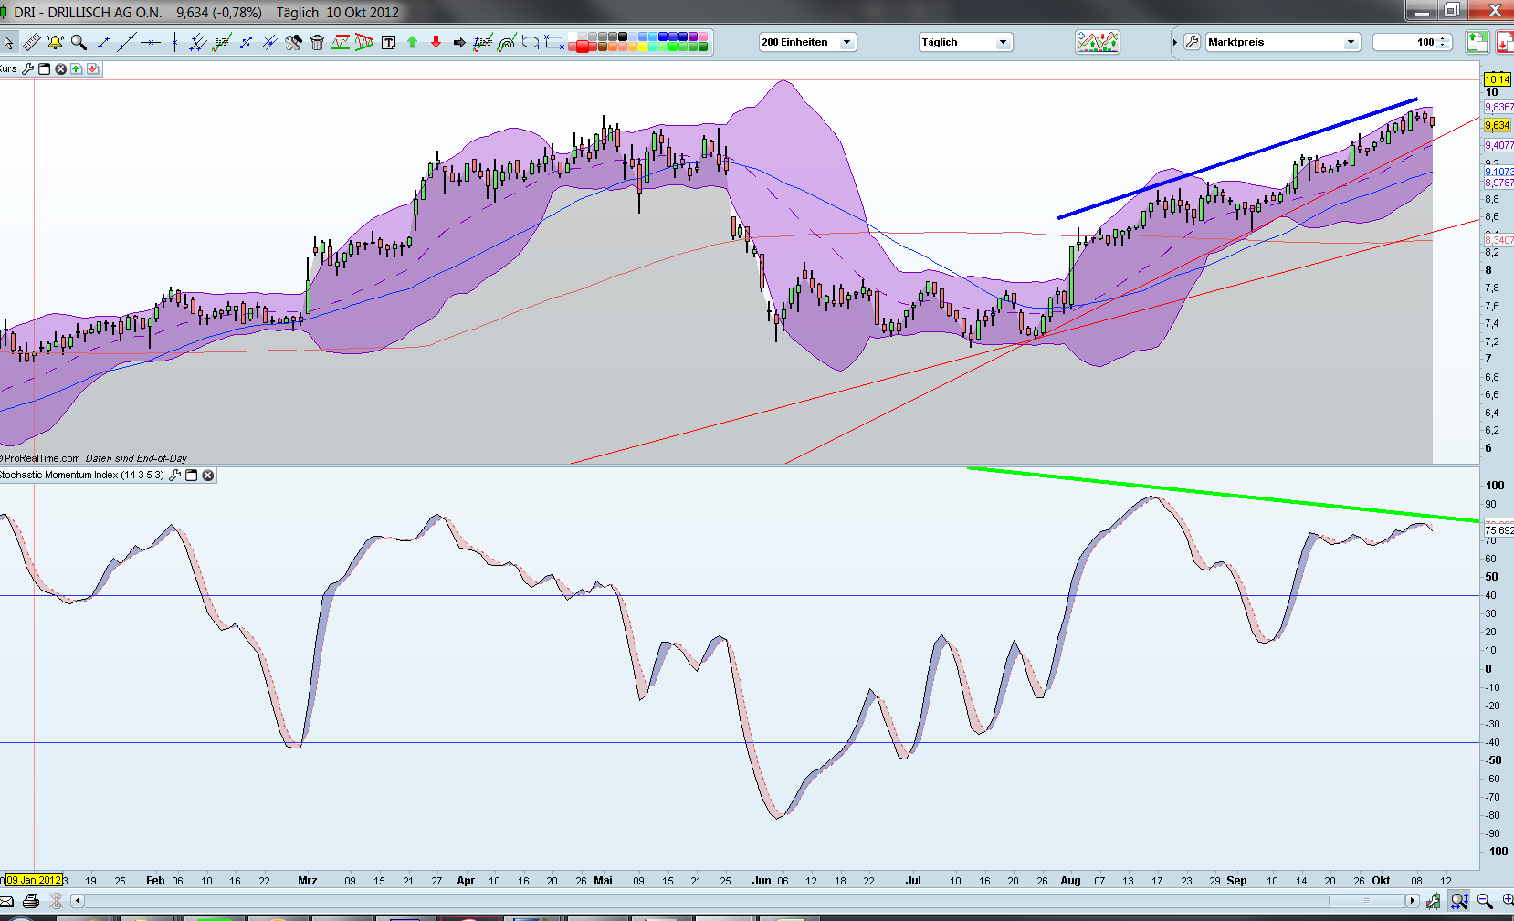1514x921 pixels.
Task: Choose the bright red color swatch
Action: click(x=582, y=47)
